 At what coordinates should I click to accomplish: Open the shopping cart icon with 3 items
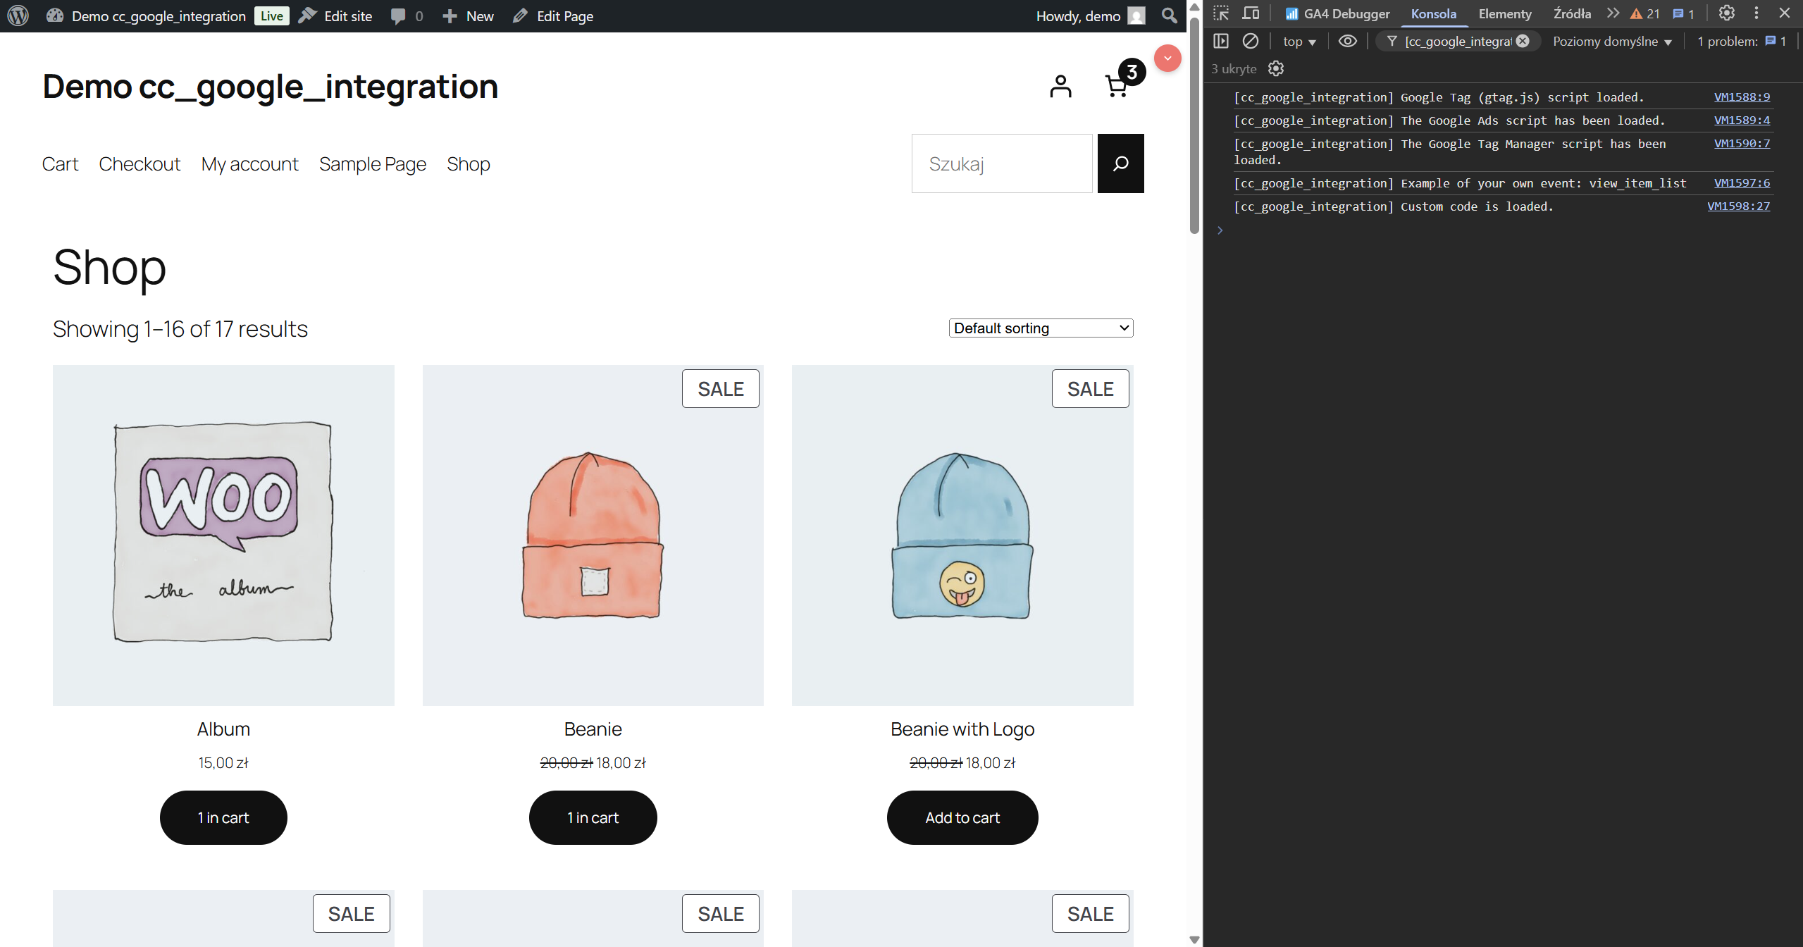(x=1117, y=87)
